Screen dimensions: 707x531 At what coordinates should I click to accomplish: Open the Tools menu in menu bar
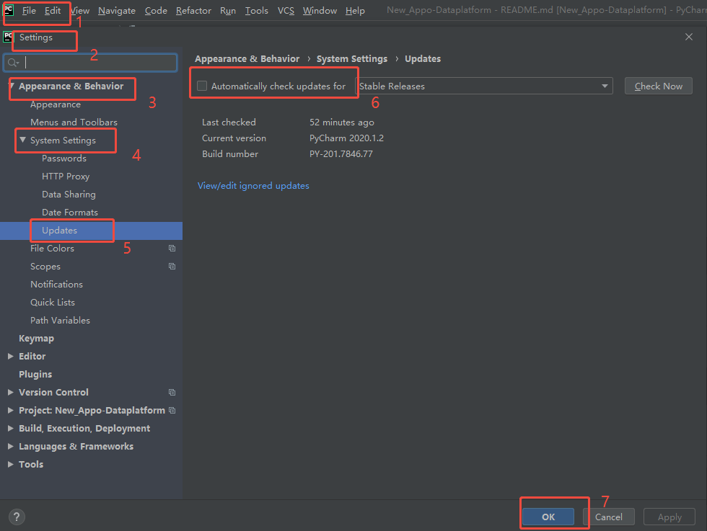[257, 10]
